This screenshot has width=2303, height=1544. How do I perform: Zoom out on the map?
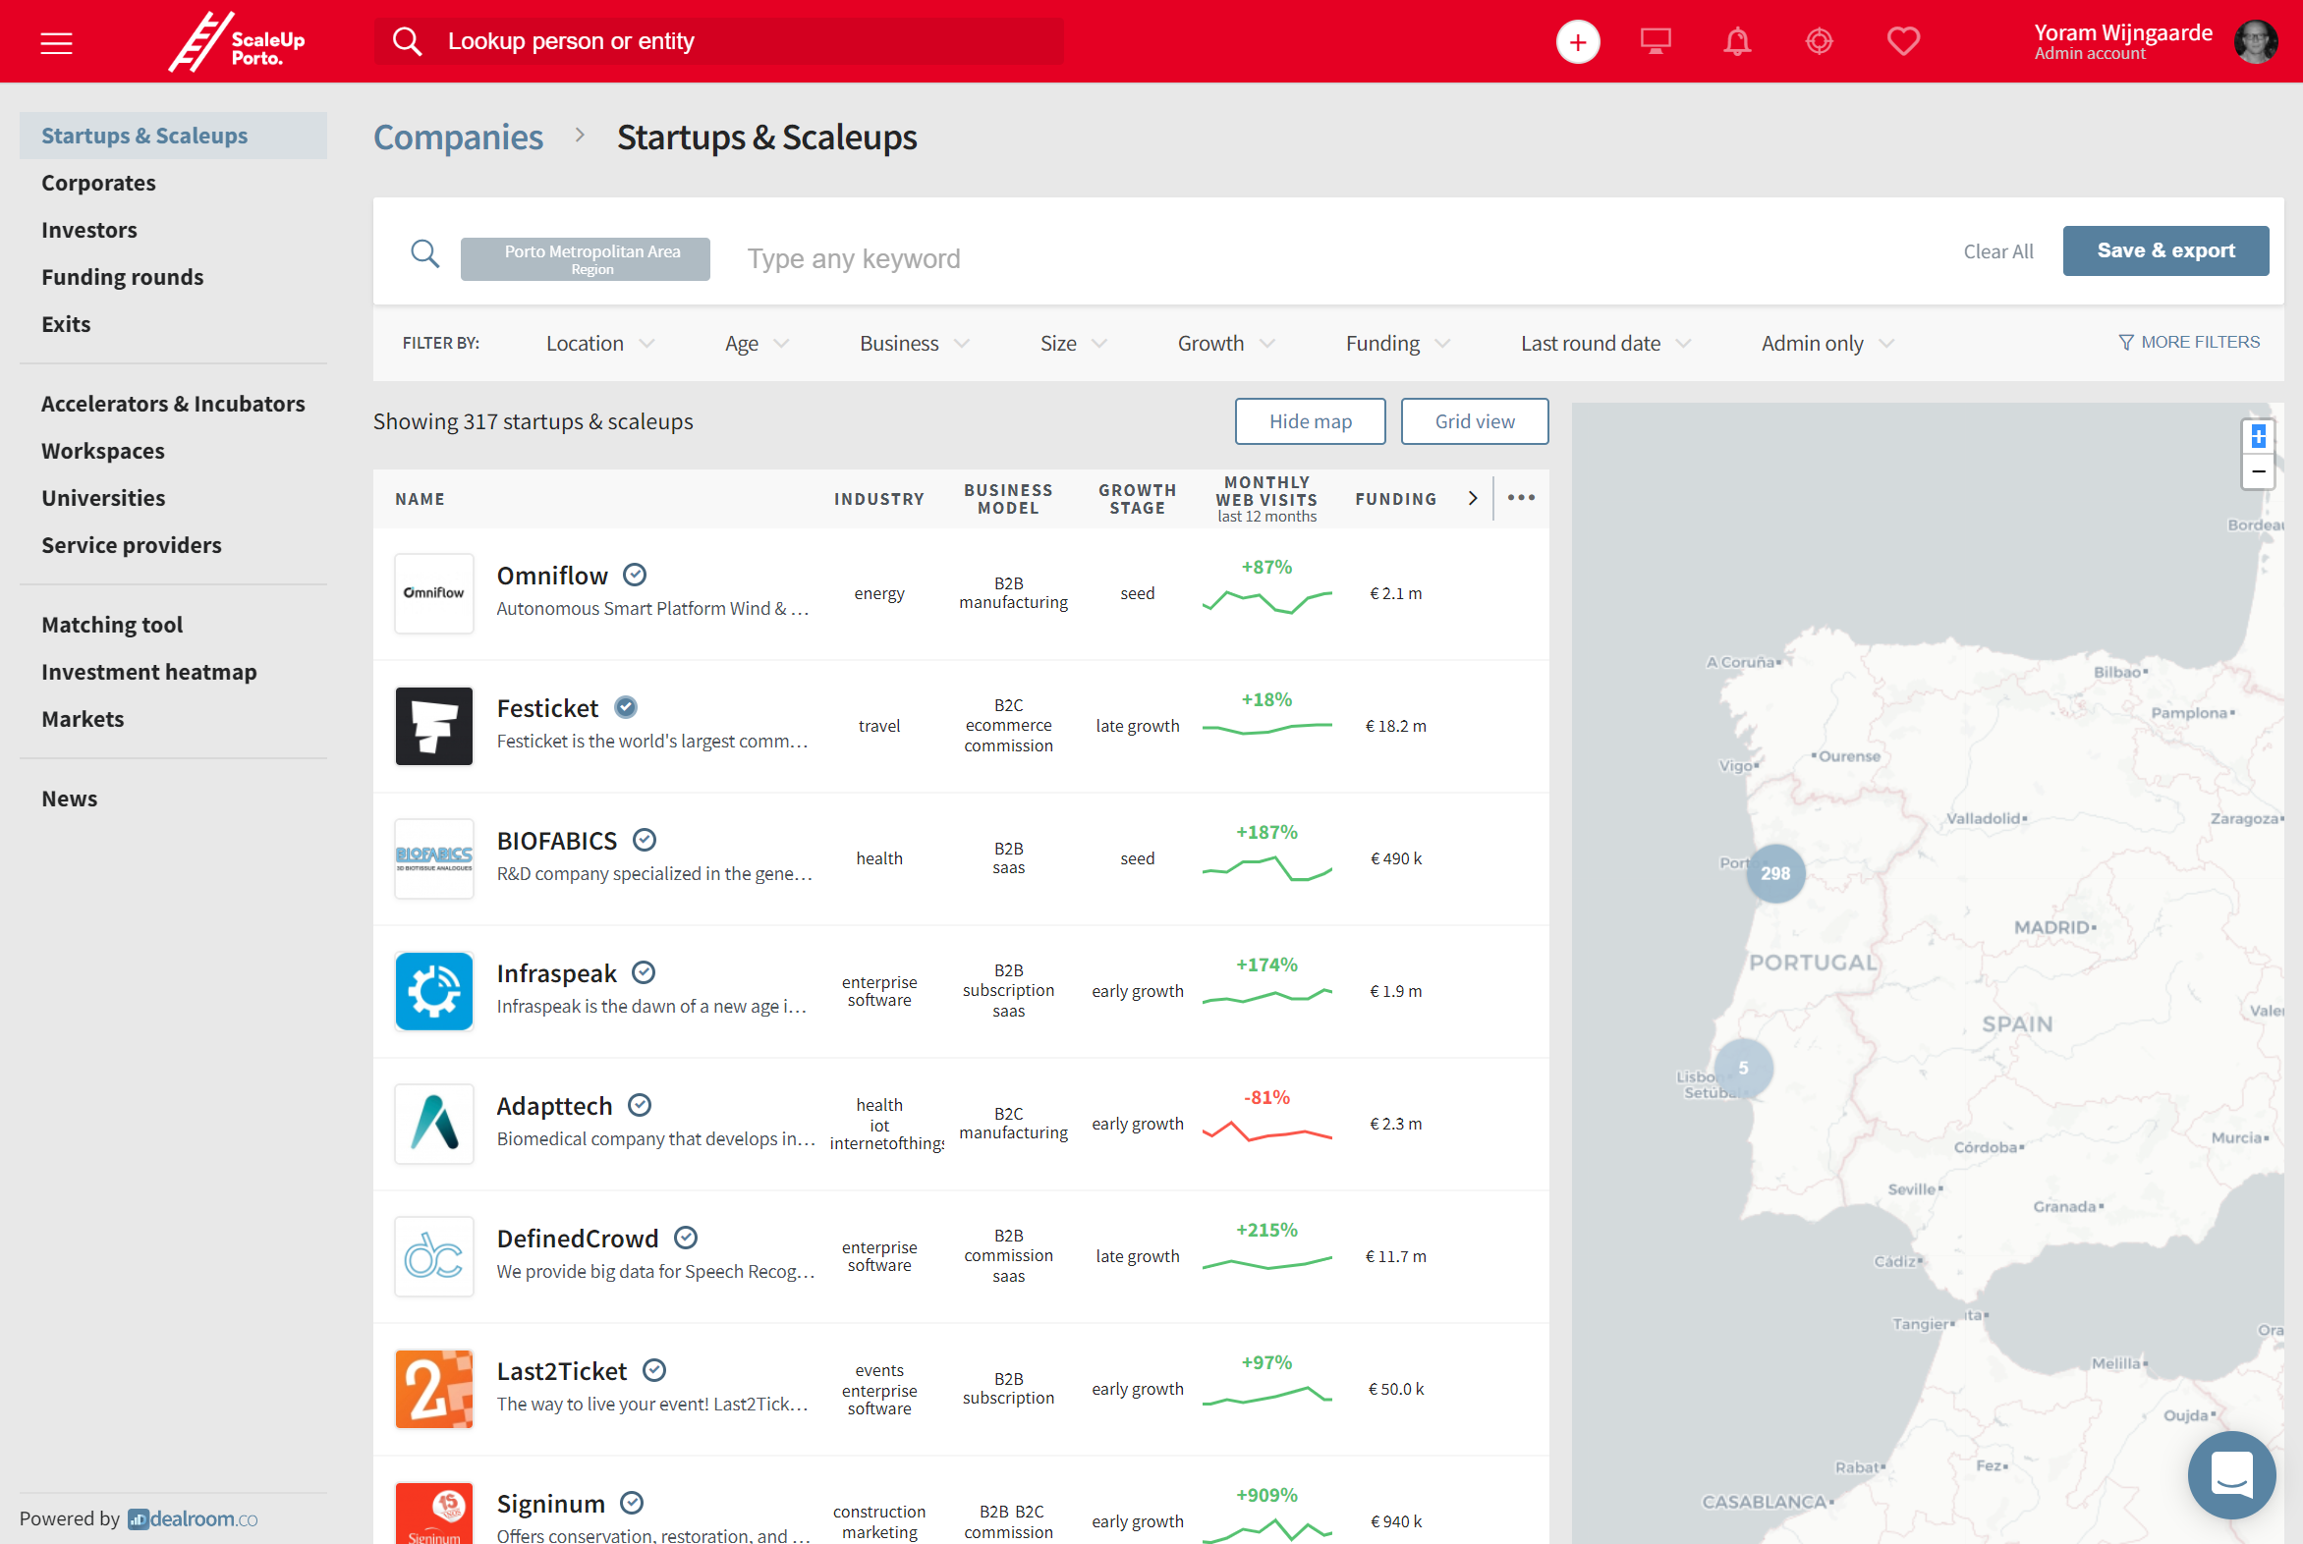click(x=2258, y=471)
